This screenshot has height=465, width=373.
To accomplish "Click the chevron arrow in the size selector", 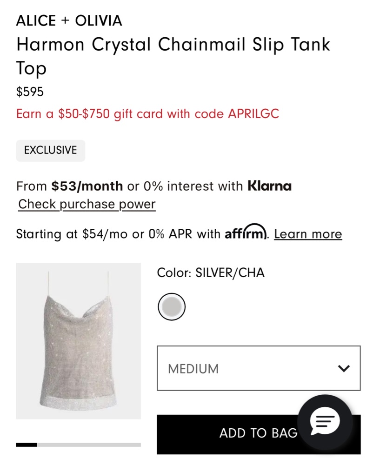I will (x=344, y=369).
